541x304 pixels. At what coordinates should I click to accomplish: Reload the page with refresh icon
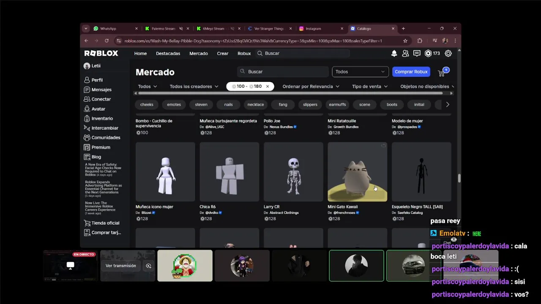(107, 41)
